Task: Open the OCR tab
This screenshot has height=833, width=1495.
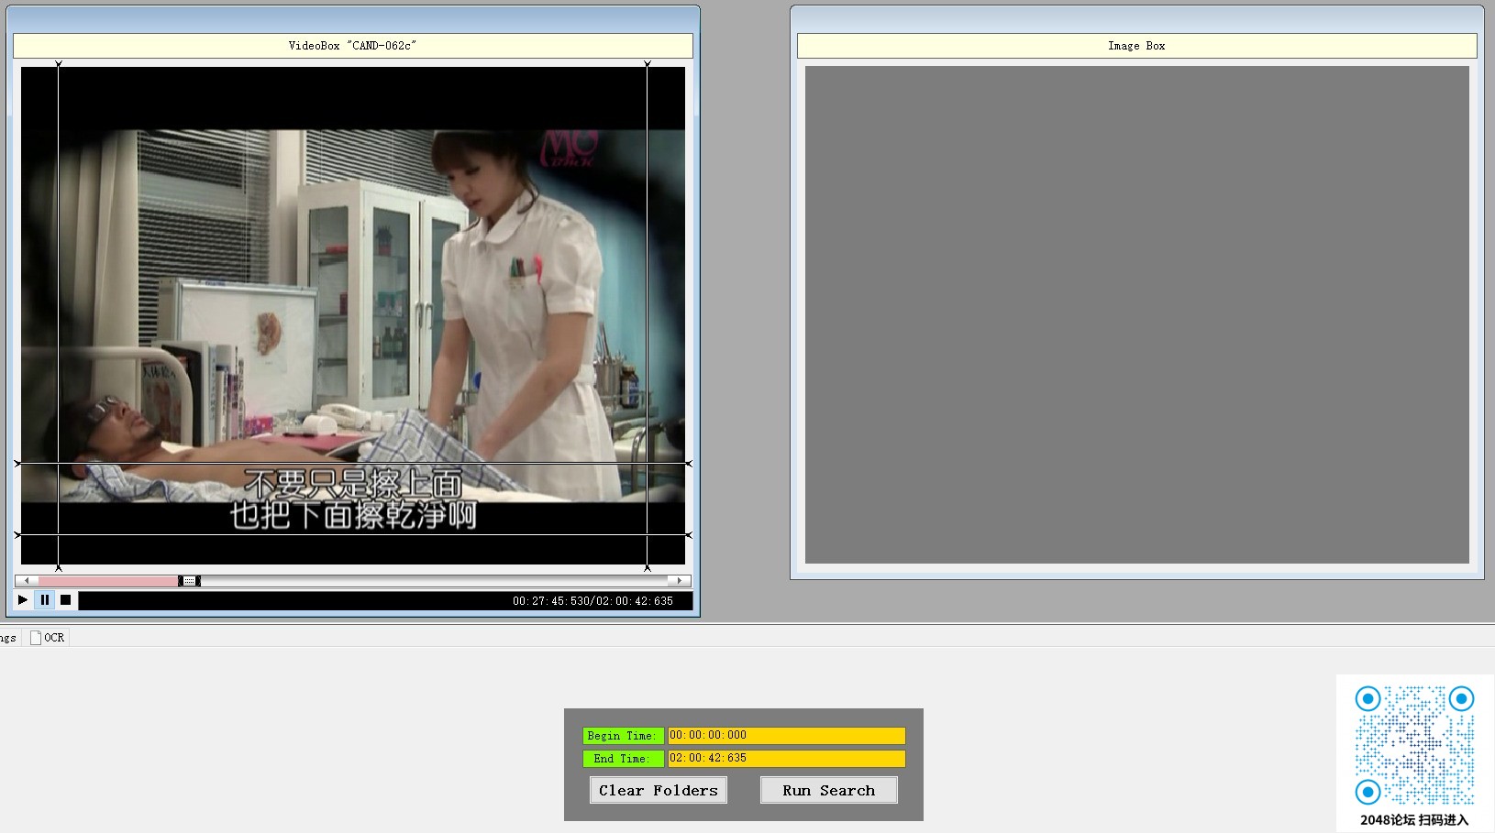Action: (48, 638)
